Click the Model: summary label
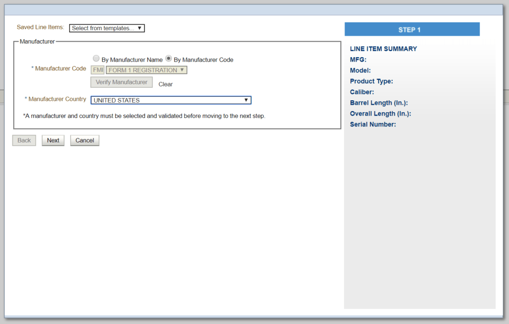This screenshot has height=324, width=509. pyautogui.click(x=360, y=70)
